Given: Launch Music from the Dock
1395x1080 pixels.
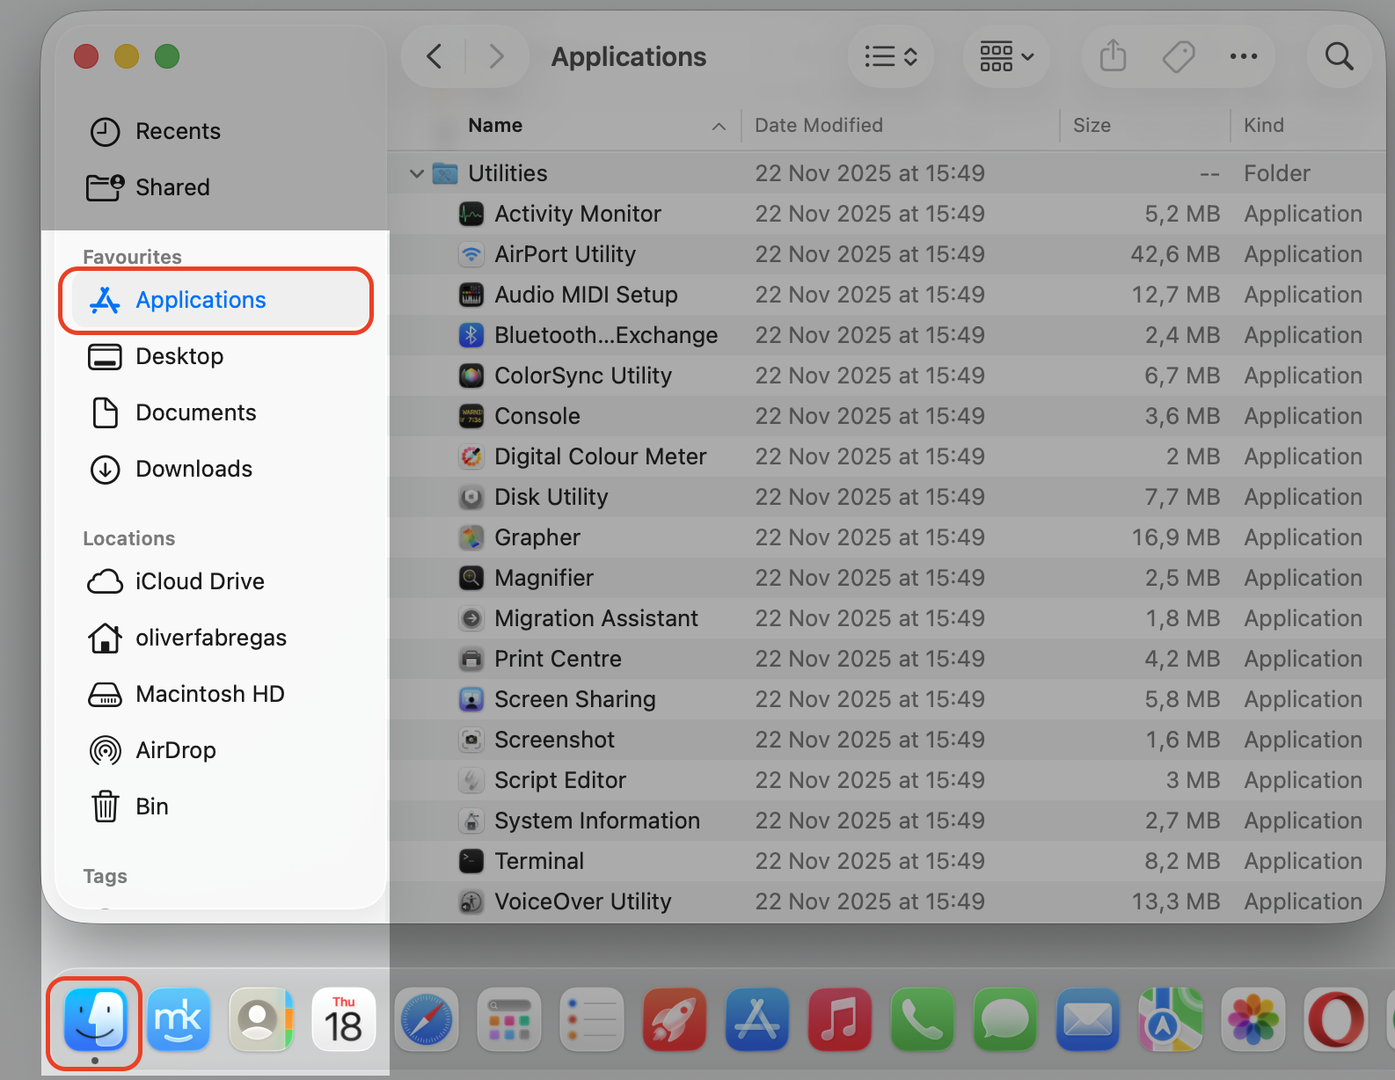Looking at the screenshot, I should (x=840, y=1020).
